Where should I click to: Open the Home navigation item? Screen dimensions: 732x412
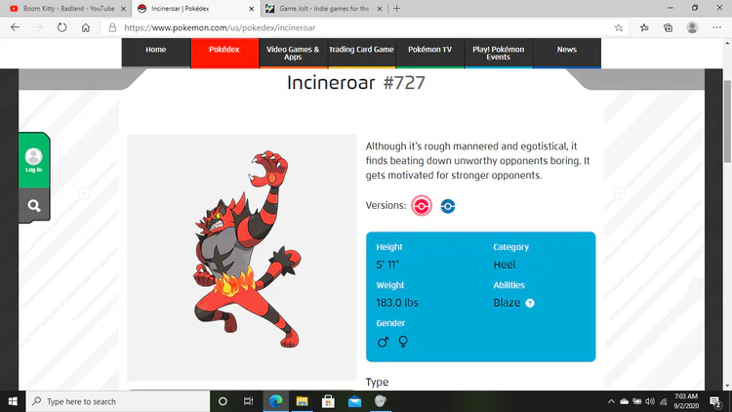click(156, 53)
